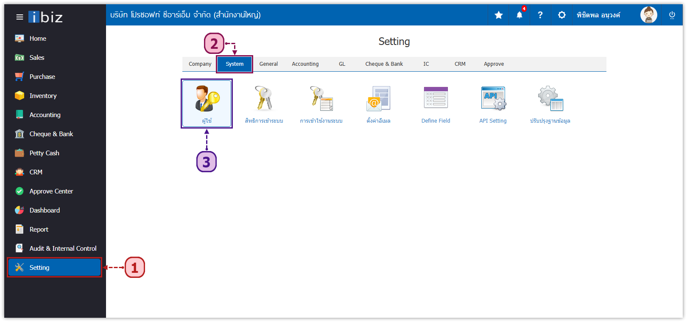Click the power logout icon

click(x=672, y=15)
